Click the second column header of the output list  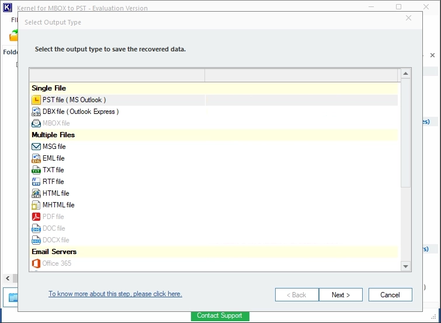point(301,75)
